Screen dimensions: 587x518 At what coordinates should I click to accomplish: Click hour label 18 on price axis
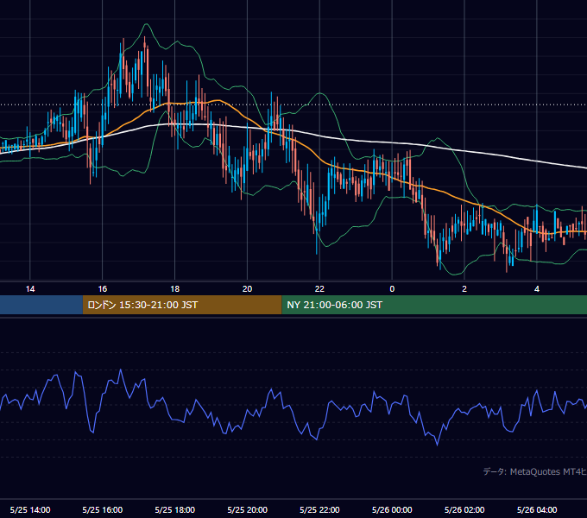click(175, 289)
